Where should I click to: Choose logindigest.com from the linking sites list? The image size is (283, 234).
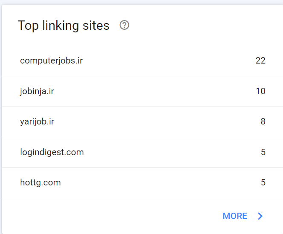[x=52, y=152]
